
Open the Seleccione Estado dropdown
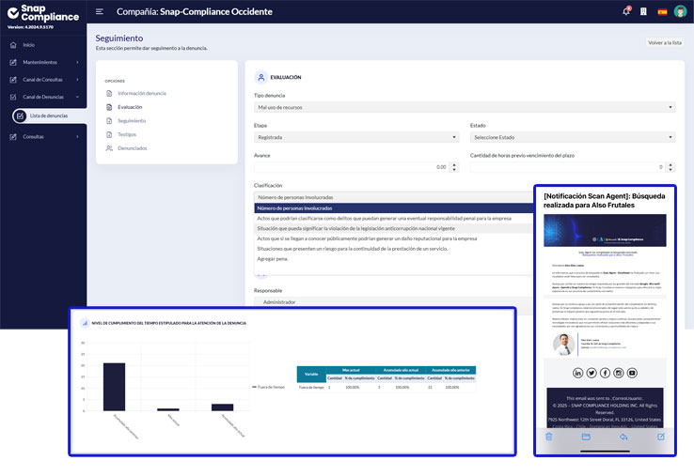coord(573,137)
